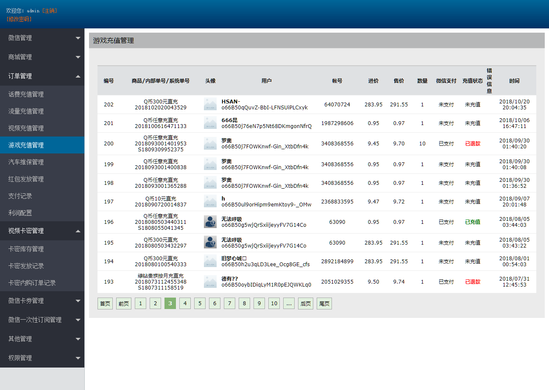
Task: Click system order S1809309952375
Action: (161, 149)
